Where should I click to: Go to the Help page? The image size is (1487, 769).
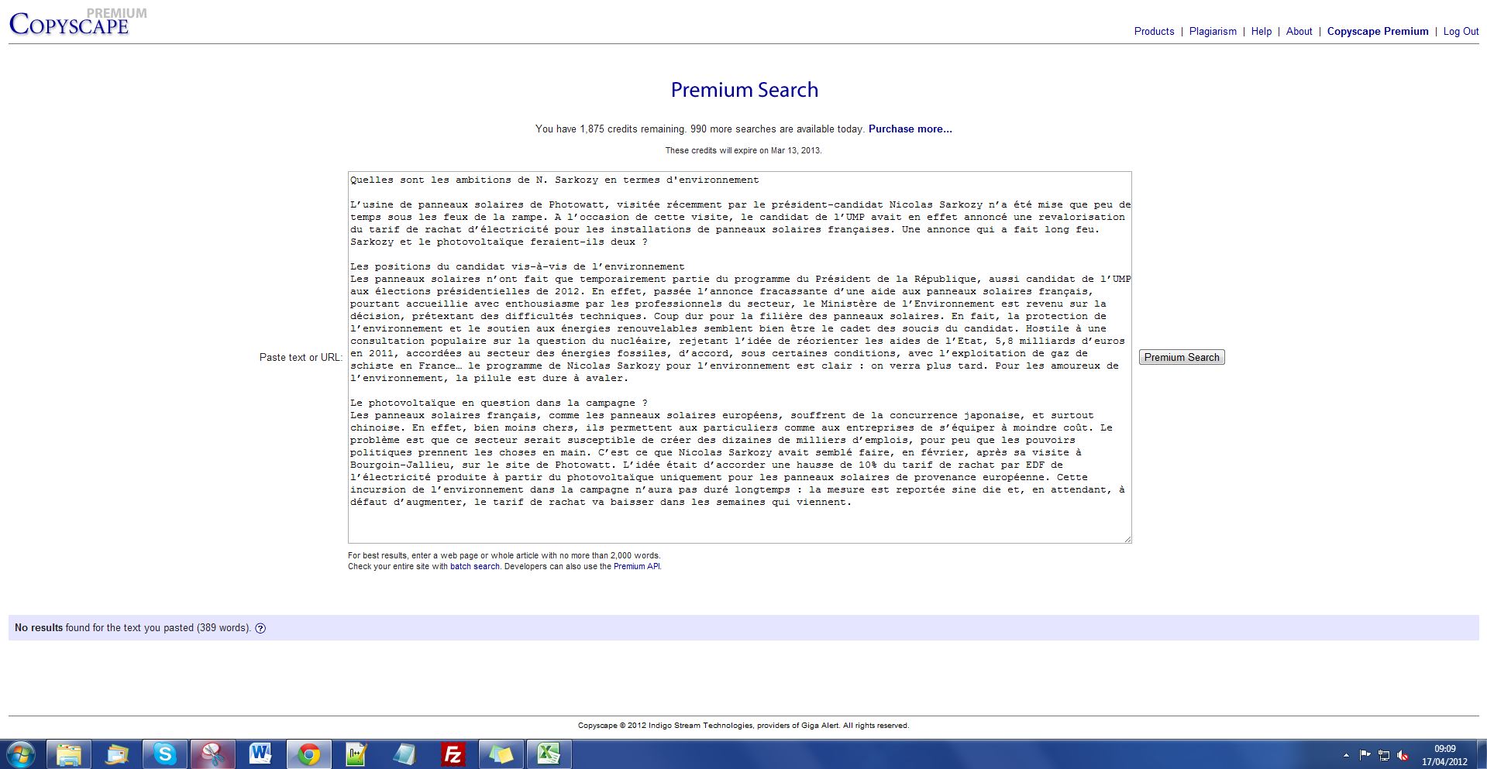(x=1261, y=32)
